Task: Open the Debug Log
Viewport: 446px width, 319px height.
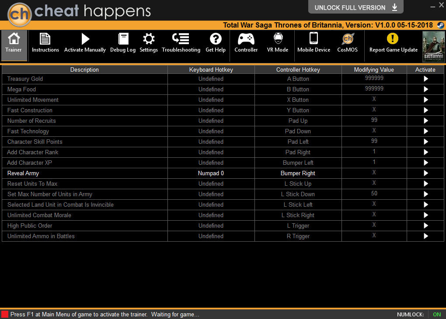Action: (123, 42)
